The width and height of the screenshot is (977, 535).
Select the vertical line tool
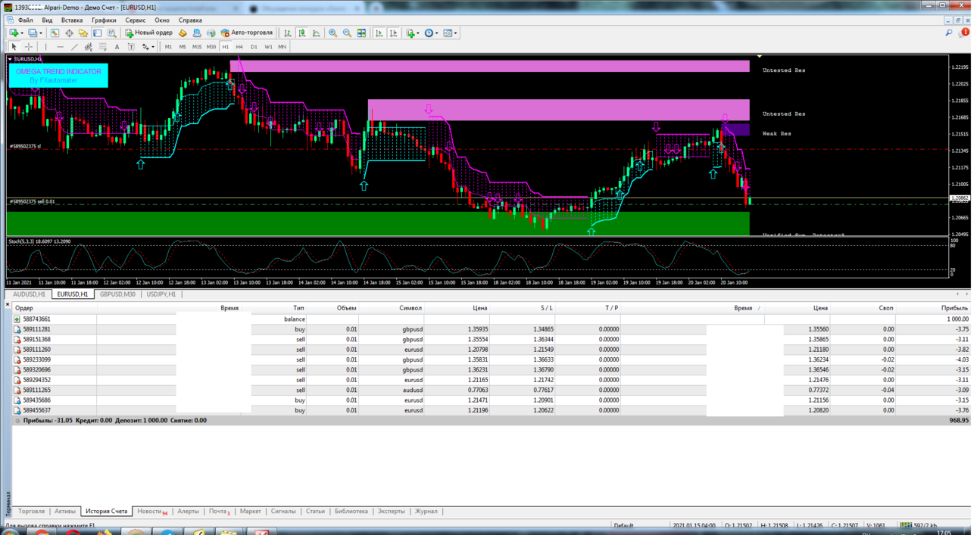(x=46, y=47)
